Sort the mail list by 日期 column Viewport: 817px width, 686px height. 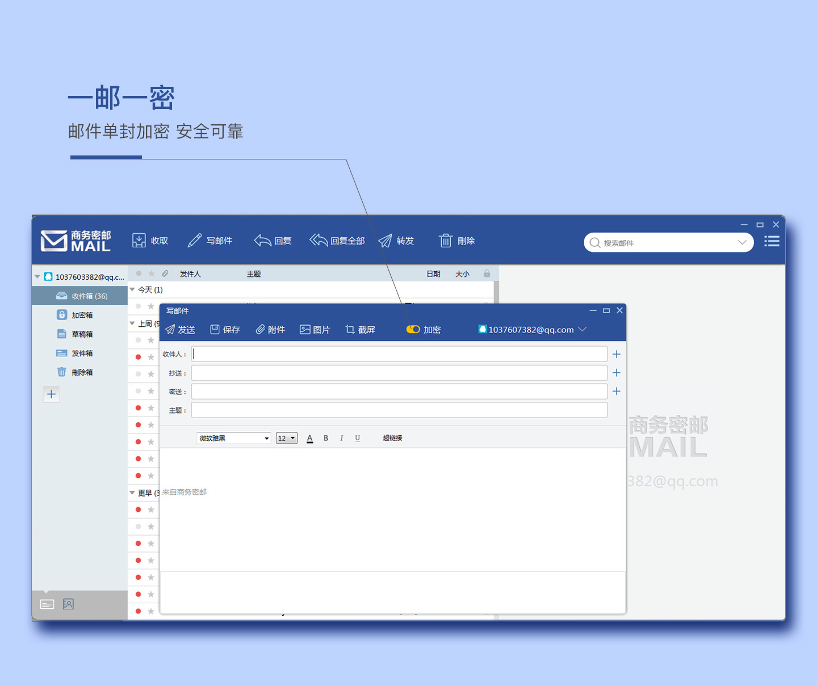(433, 274)
